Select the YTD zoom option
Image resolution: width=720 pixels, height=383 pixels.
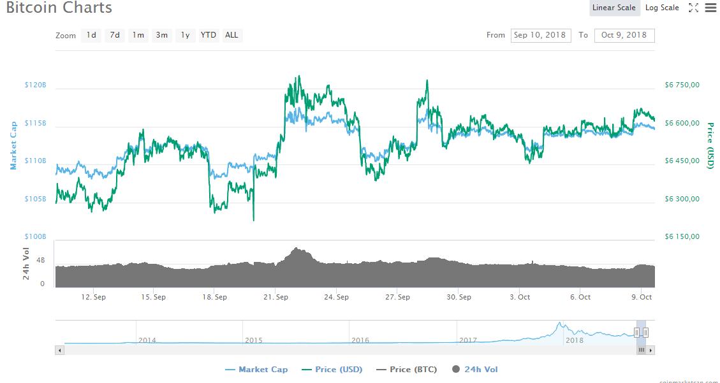point(209,35)
